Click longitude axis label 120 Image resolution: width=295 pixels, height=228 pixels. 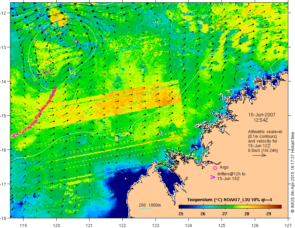pos(56,225)
